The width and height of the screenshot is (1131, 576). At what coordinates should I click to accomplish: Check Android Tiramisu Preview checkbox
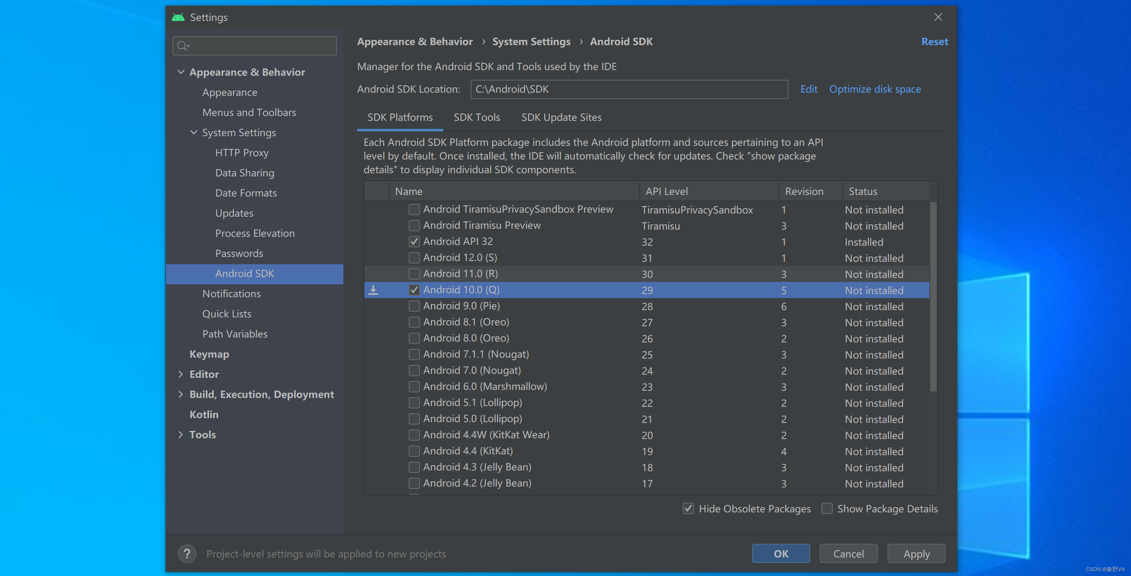coord(414,226)
